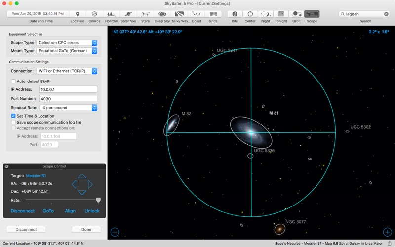Enable the Auto-detect SkyFi checkbox

click(x=13, y=82)
